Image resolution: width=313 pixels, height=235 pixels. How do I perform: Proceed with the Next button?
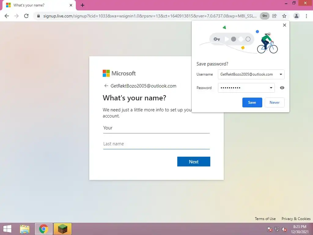193,162
